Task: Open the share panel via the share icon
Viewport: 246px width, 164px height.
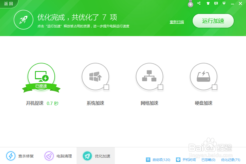Action: (x=199, y=3)
